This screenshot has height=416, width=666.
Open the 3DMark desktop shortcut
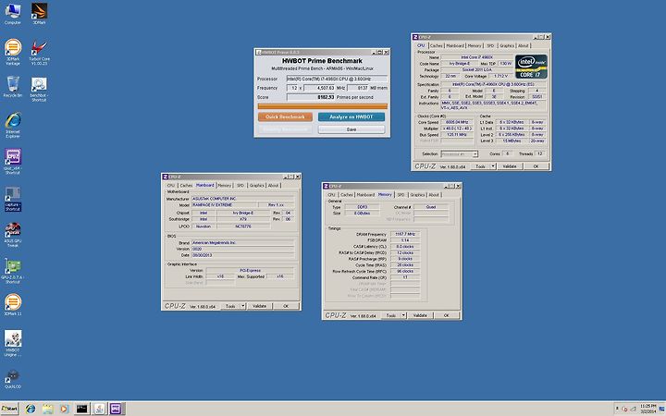[39, 13]
